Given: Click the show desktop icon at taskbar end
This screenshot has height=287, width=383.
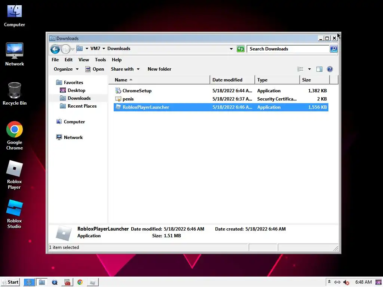Looking at the screenshot, I should coord(379,283).
